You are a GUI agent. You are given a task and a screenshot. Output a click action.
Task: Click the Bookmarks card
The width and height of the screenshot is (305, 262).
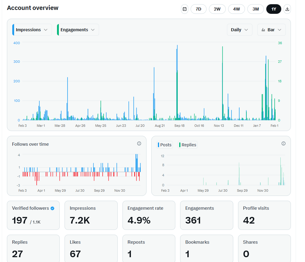pyautogui.click(x=207, y=248)
